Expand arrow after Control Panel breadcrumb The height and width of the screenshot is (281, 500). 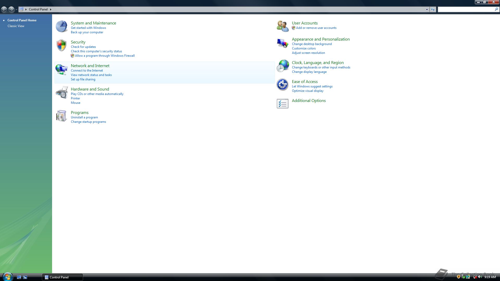51,9
